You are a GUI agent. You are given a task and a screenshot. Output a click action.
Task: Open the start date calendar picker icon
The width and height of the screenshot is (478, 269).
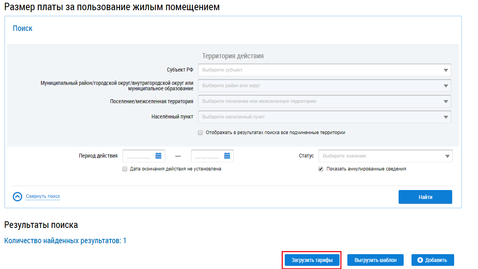tap(158, 156)
